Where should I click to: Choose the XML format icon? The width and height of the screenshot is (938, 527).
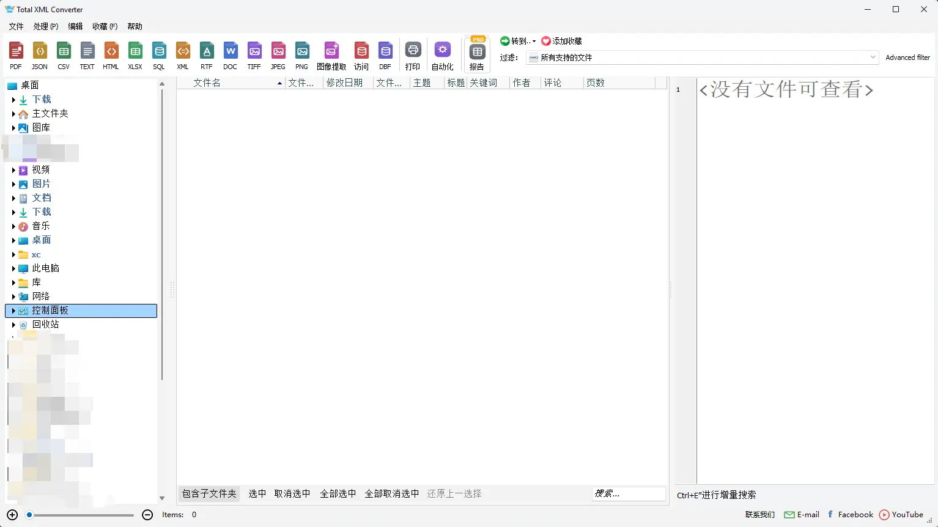(x=183, y=56)
